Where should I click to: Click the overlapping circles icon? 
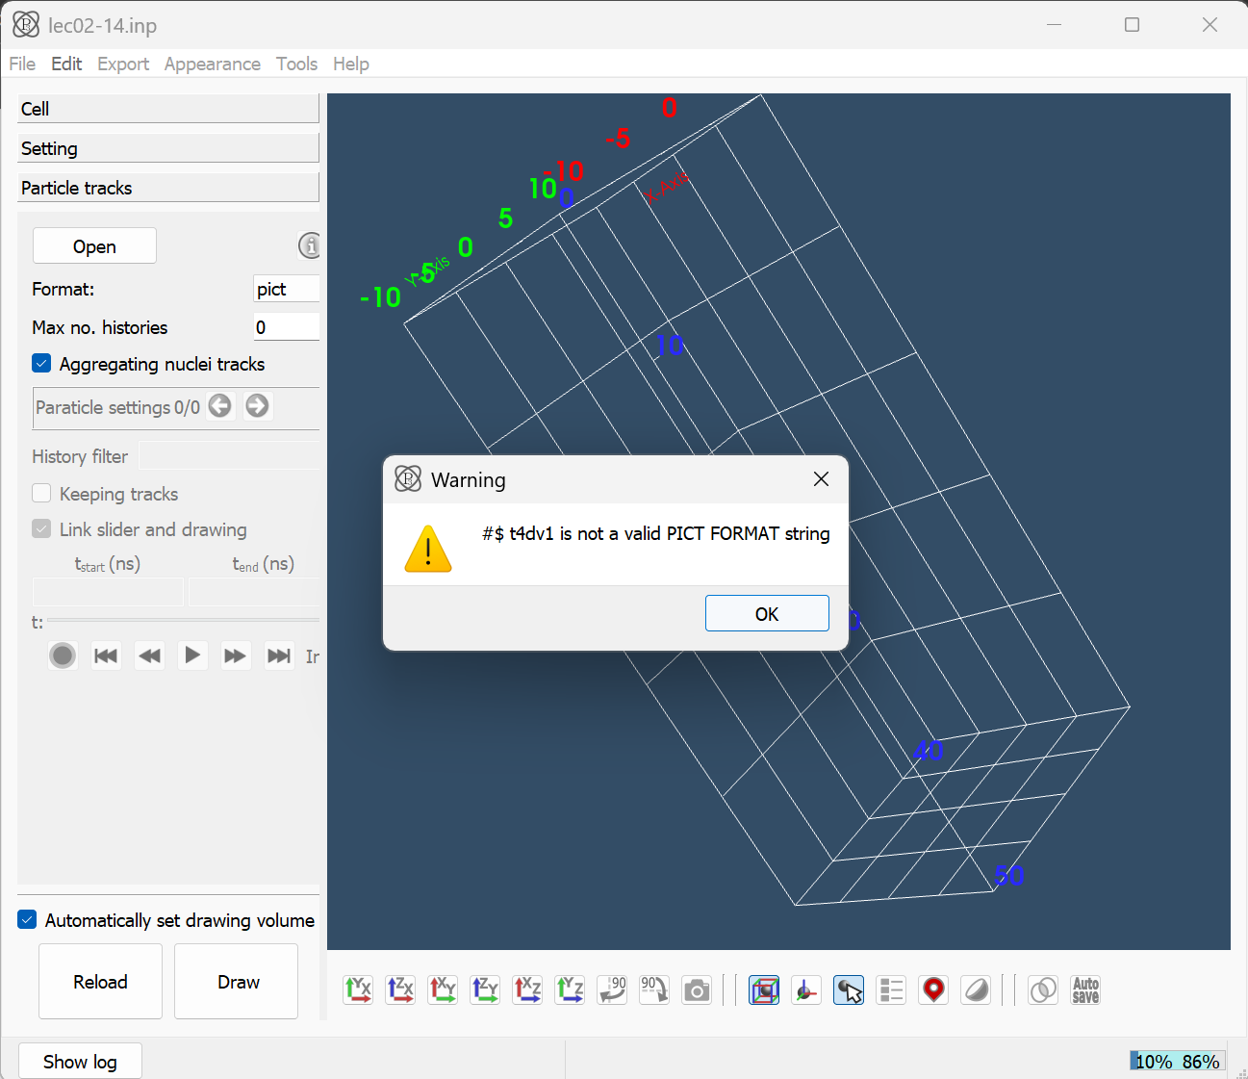coord(1043,989)
